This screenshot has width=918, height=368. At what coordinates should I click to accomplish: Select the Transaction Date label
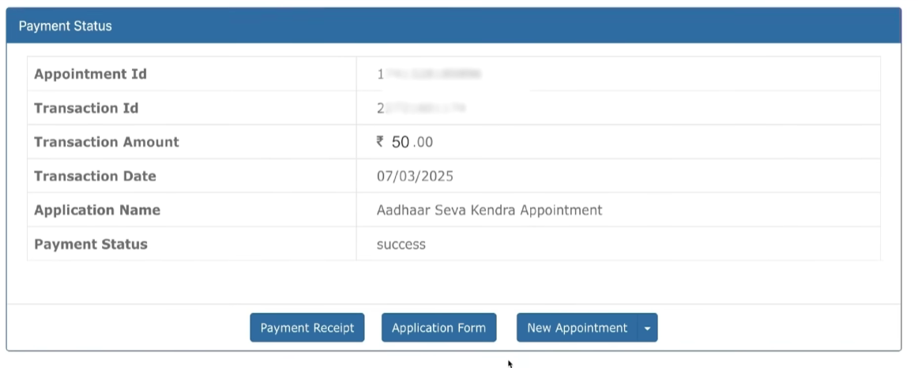(x=95, y=176)
